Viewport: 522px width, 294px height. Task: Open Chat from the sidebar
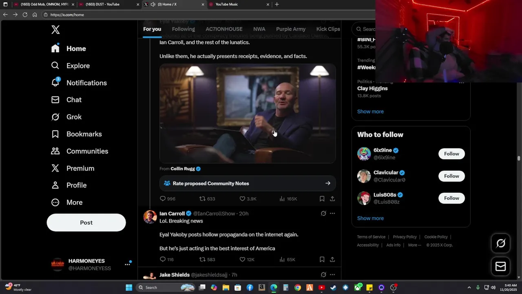[66, 100]
